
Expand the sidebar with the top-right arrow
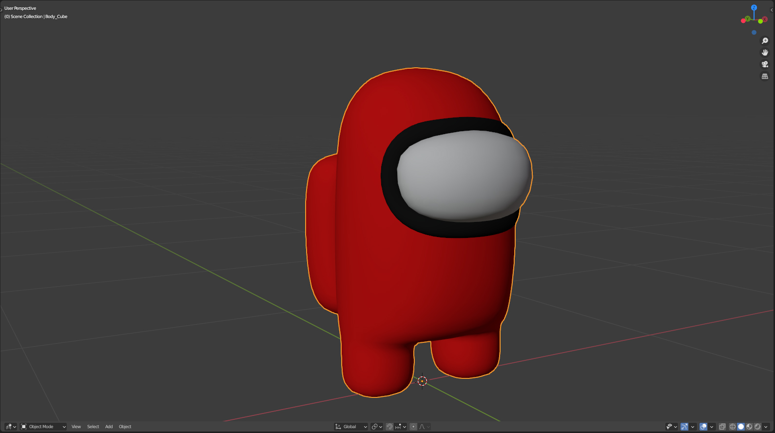(x=772, y=10)
